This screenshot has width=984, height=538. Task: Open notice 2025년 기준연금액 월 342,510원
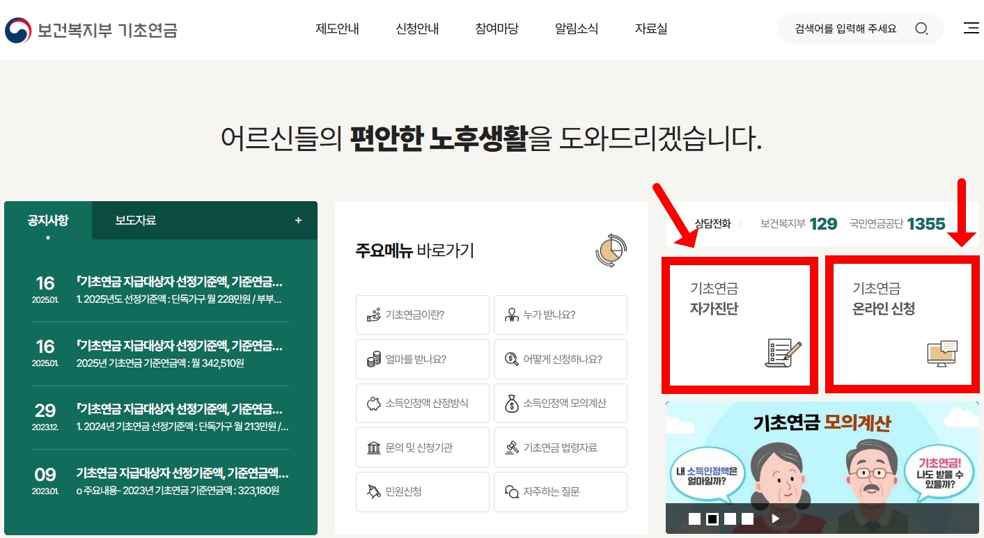pyautogui.click(x=161, y=354)
